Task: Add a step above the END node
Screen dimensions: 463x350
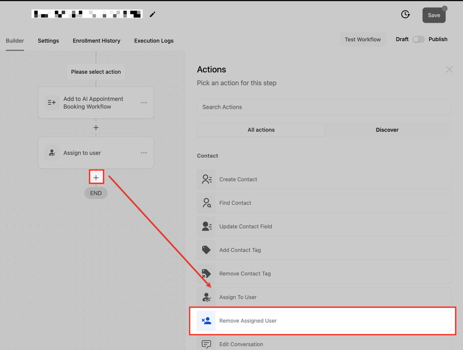Action: [96, 177]
